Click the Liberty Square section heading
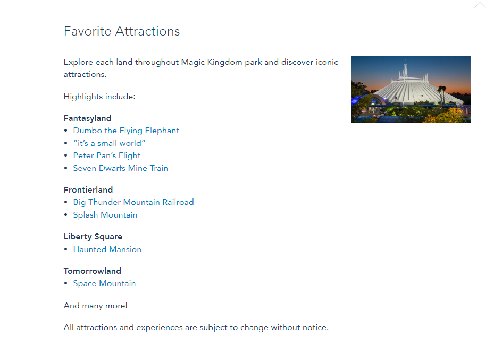Image resolution: width=494 pixels, height=346 pixels. point(93,237)
